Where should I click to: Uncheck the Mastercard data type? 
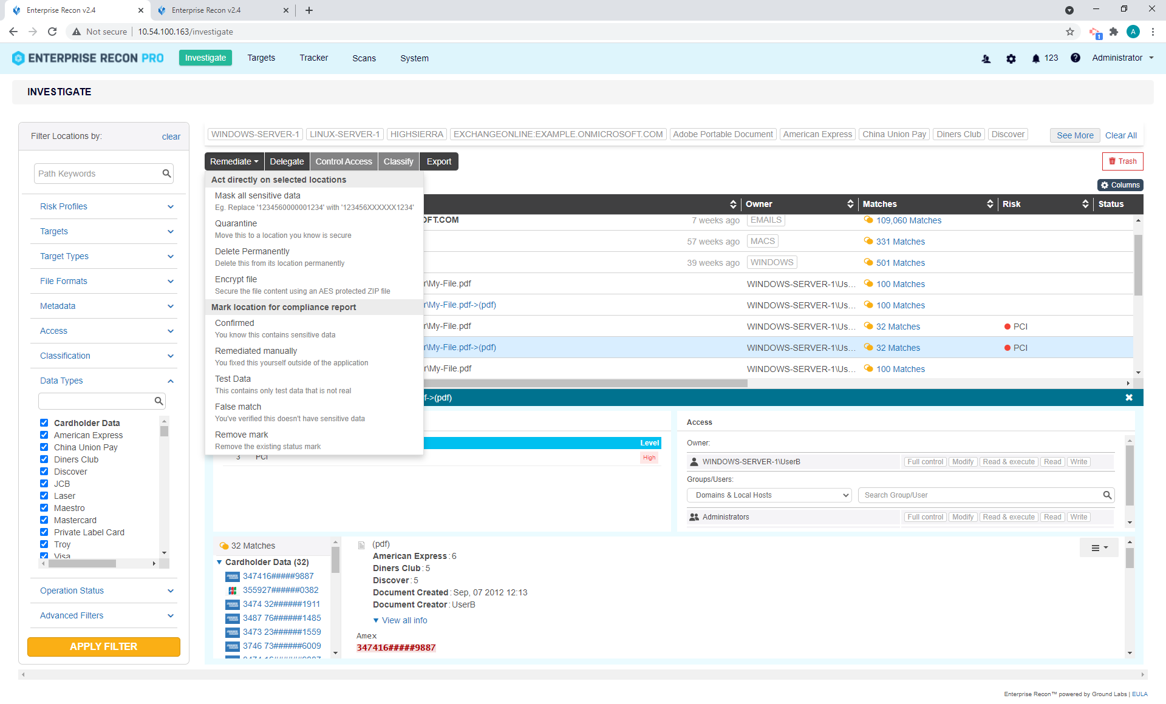point(44,520)
